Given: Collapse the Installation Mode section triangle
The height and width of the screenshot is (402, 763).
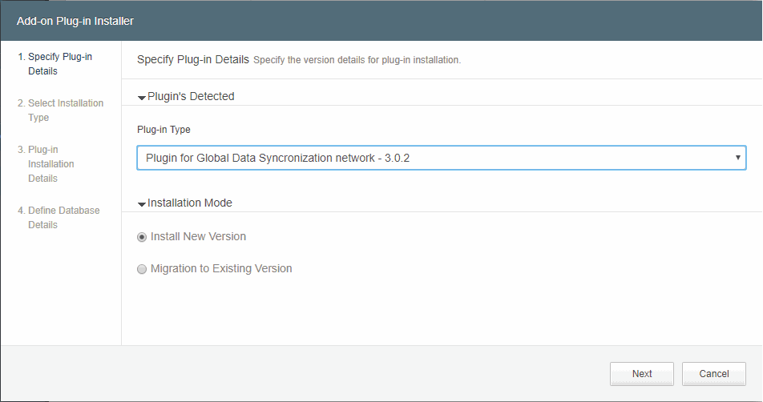Looking at the screenshot, I should (x=142, y=204).
